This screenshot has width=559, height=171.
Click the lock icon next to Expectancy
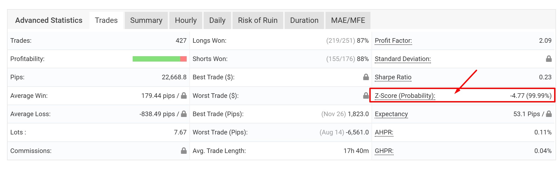[x=548, y=114]
